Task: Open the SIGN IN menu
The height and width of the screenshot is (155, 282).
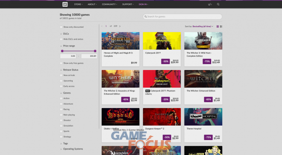Action: 143,4
